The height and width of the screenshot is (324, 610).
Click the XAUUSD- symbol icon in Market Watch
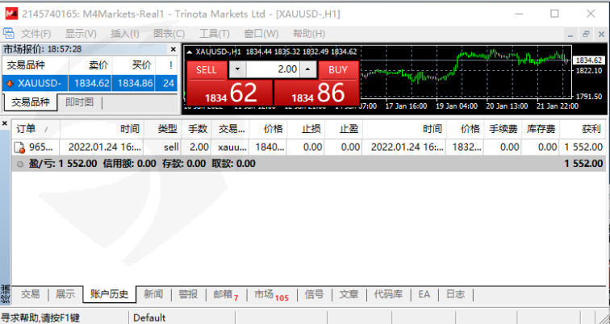[x=10, y=83]
